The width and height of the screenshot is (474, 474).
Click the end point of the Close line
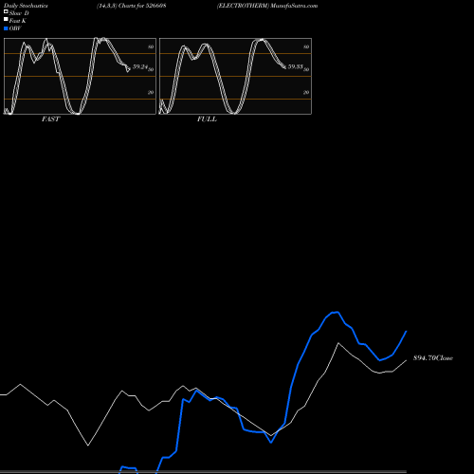point(406,360)
